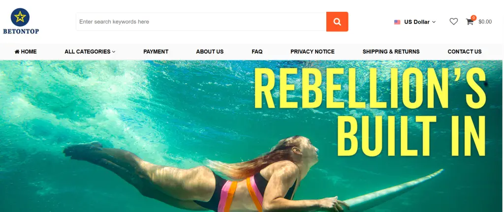Open the PRIVACY NOTICE page
504x212 pixels.
[313, 52]
